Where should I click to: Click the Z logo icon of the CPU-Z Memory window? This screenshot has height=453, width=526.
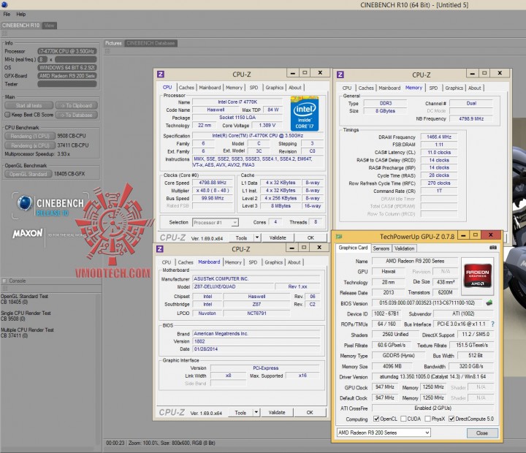[340, 75]
